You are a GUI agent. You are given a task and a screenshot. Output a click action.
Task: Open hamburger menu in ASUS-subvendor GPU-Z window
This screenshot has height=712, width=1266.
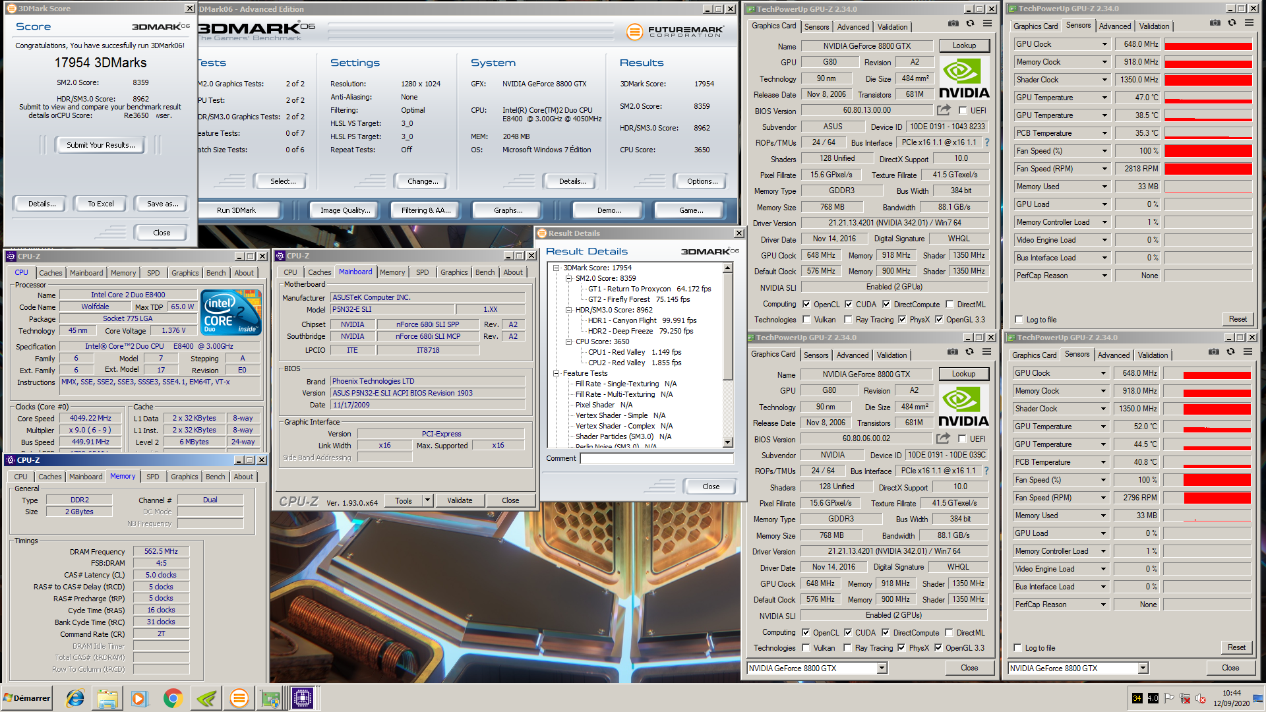(987, 24)
